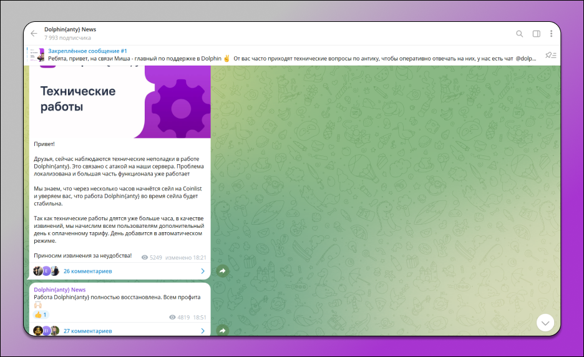
Task: Search within the Dolphin{anty} News channel
Action: coord(520,34)
